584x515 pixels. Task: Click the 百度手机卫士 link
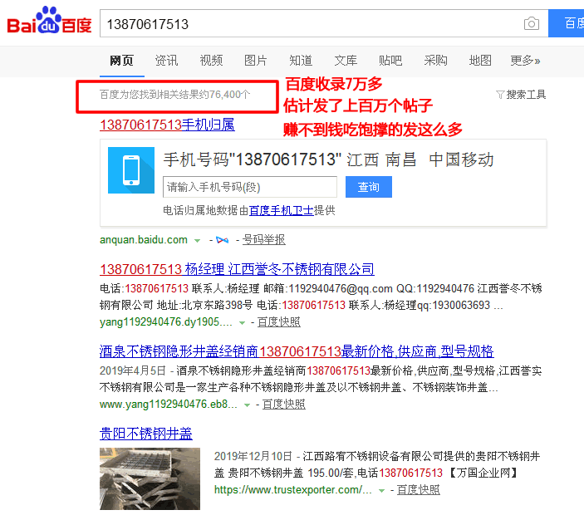click(281, 211)
